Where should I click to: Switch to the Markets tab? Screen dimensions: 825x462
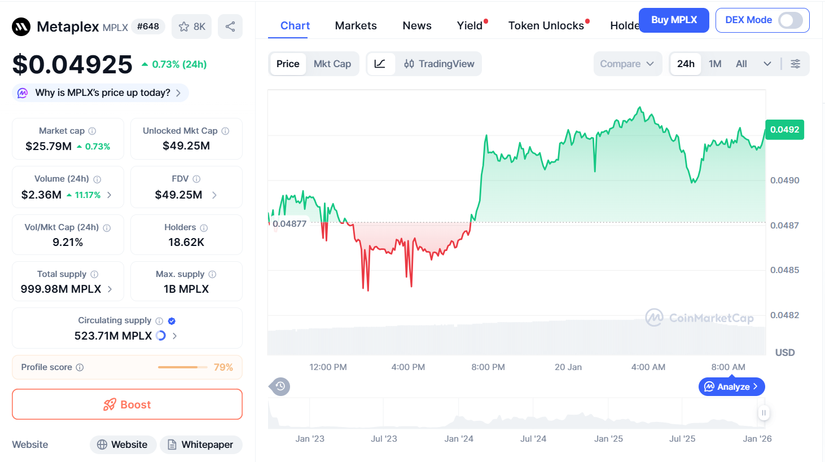pyautogui.click(x=356, y=25)
